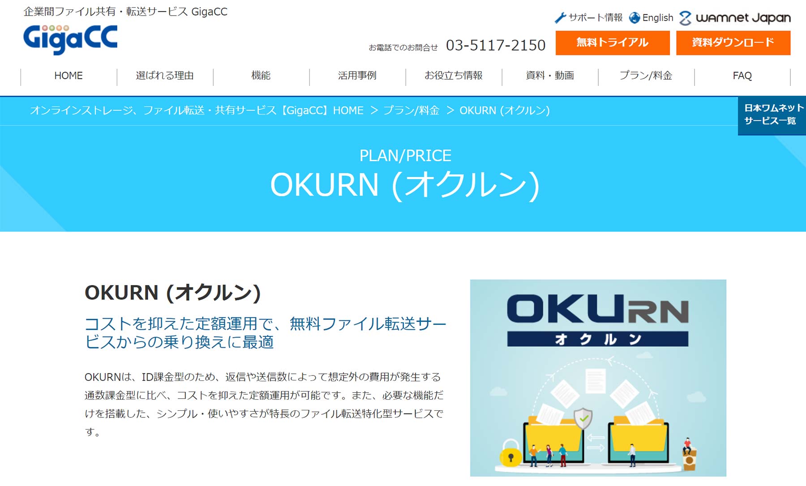806x486 pixels.
Task: Select the HOME navigation item
Action: pos(68,76)
